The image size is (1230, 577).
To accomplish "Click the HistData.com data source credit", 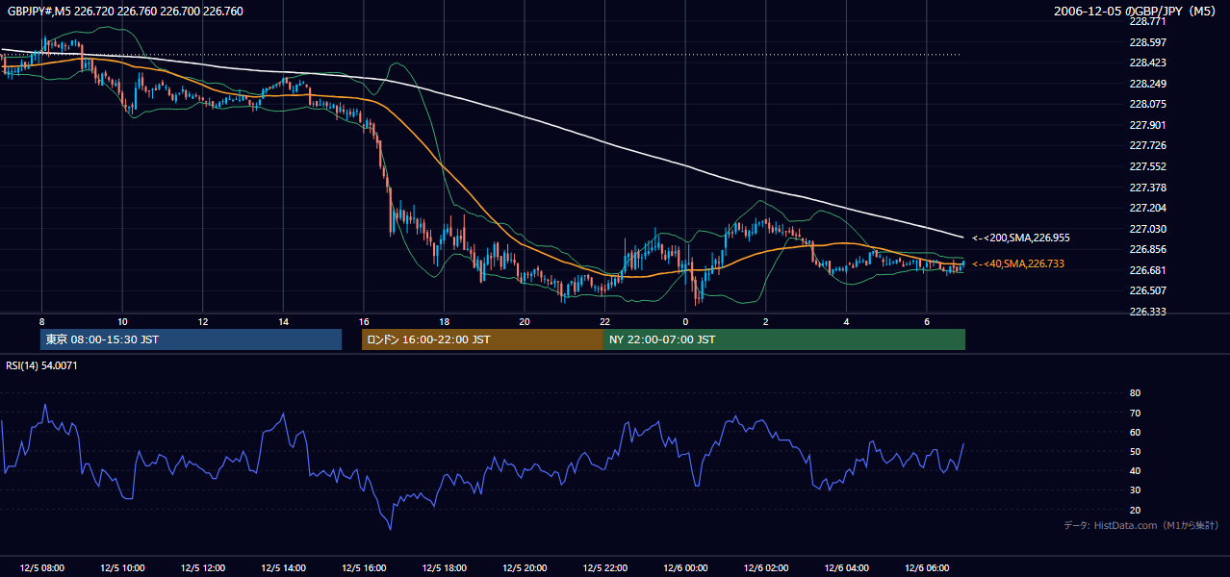I will point(1141,525).
